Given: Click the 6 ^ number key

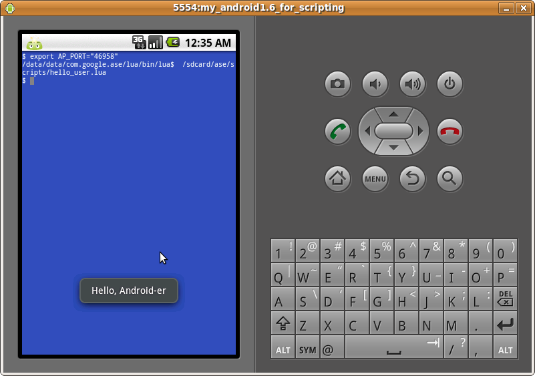Looking at the screenshot, I should 406,250.
